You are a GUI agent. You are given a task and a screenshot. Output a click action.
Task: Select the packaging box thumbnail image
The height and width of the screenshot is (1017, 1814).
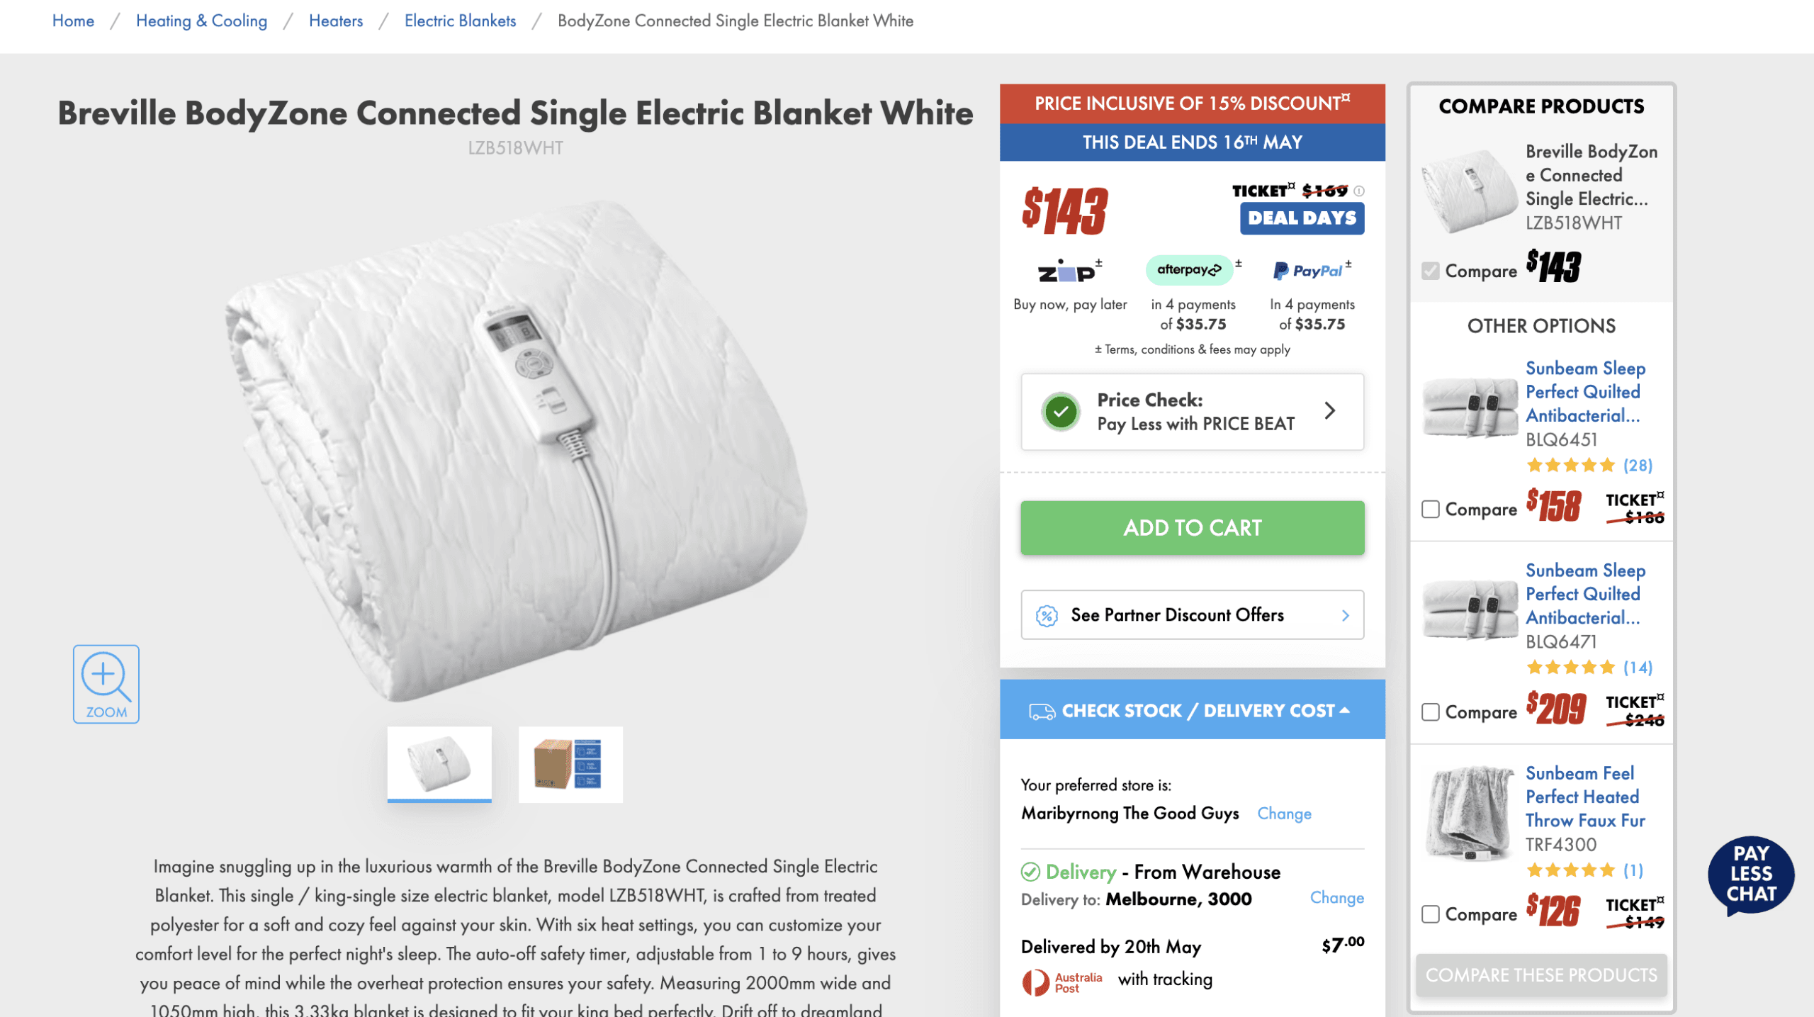tap(570, 764)
